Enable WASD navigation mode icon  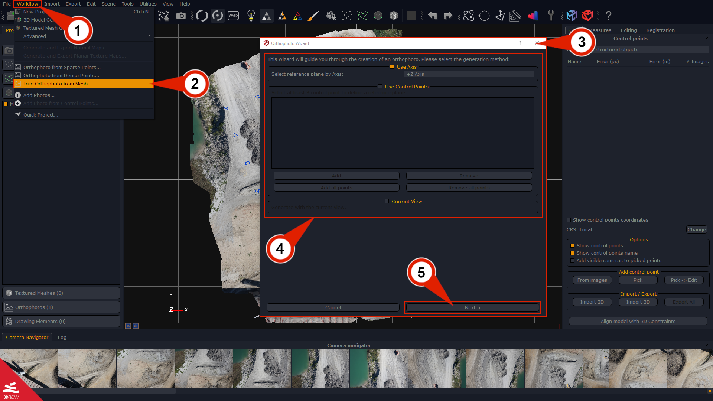233,16
